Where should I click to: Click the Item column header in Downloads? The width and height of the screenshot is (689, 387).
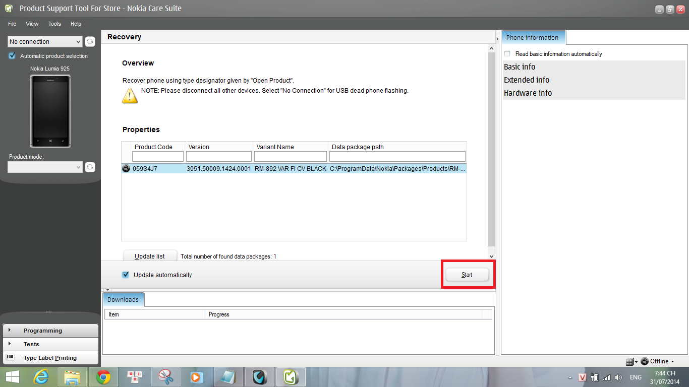[x=156, y=314]
